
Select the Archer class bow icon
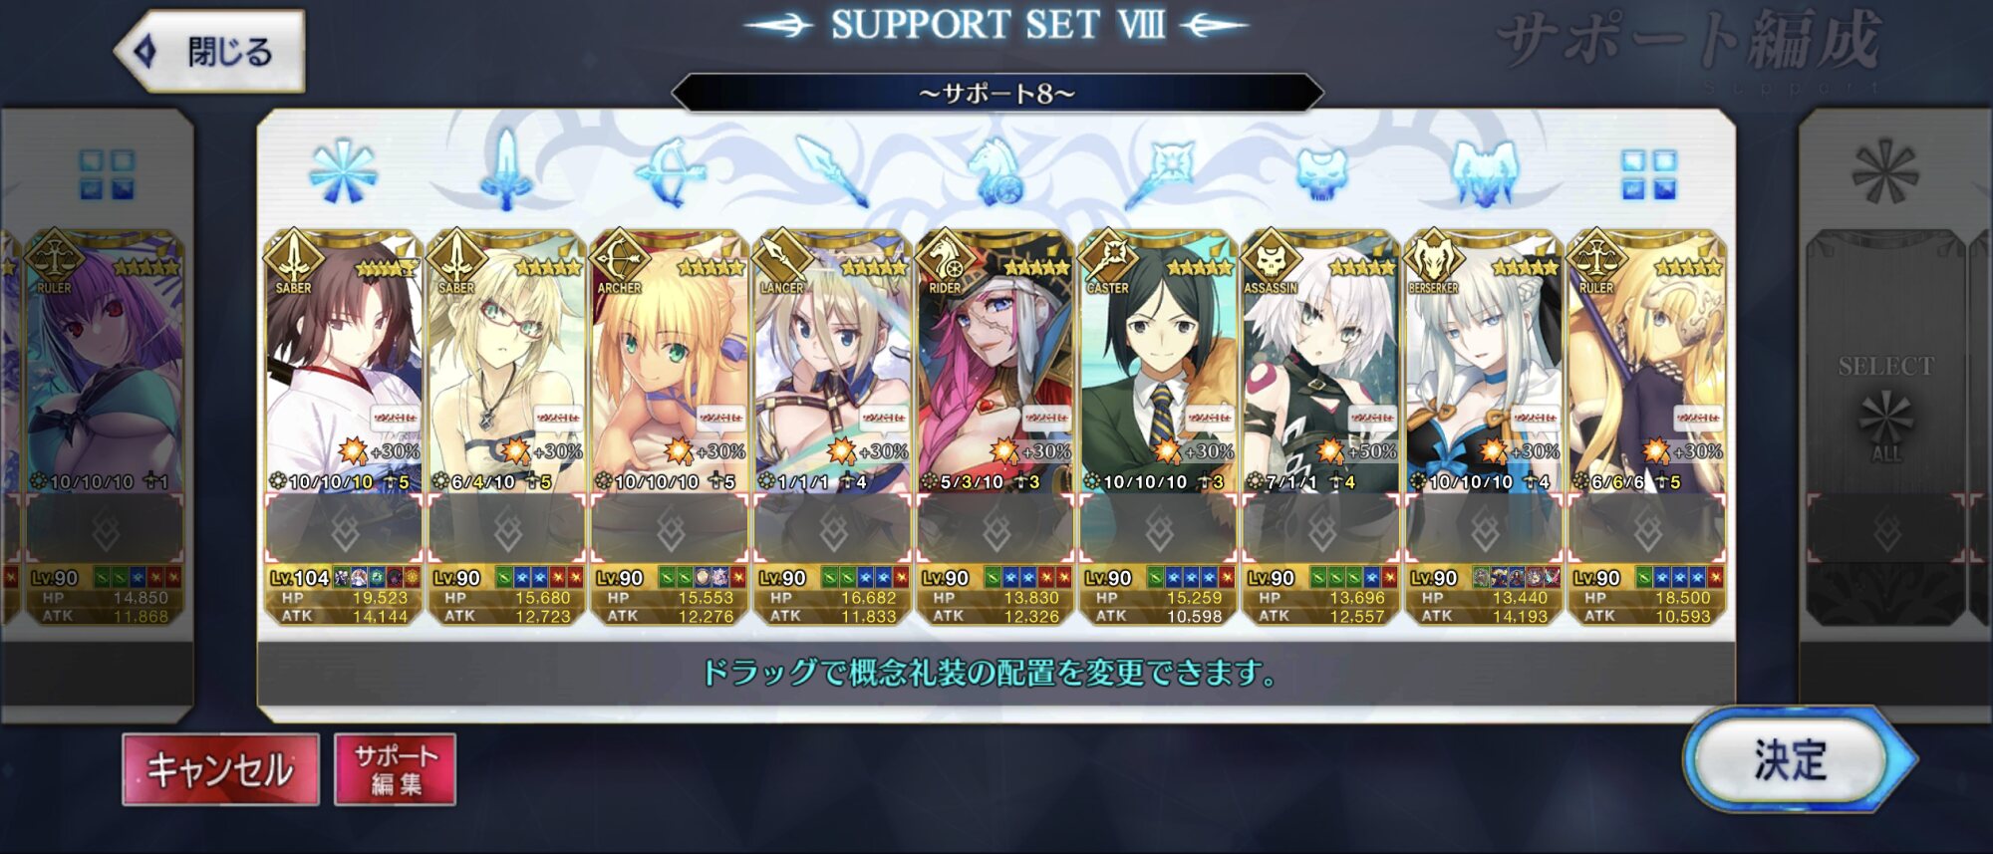pos(670,171)
